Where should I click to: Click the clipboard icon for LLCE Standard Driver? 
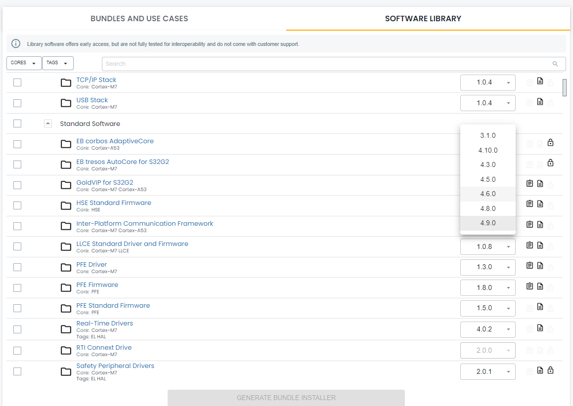click(529, 244)
